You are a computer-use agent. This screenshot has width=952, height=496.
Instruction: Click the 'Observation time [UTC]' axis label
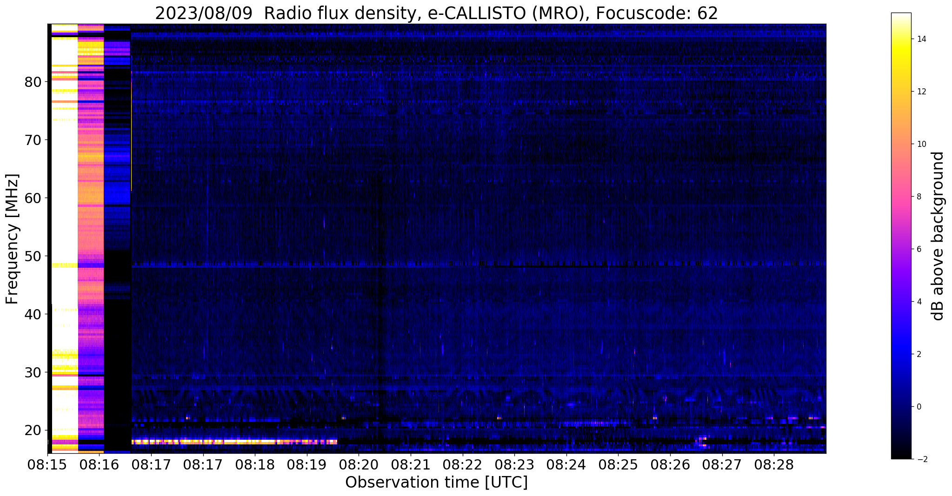[436, 482]
